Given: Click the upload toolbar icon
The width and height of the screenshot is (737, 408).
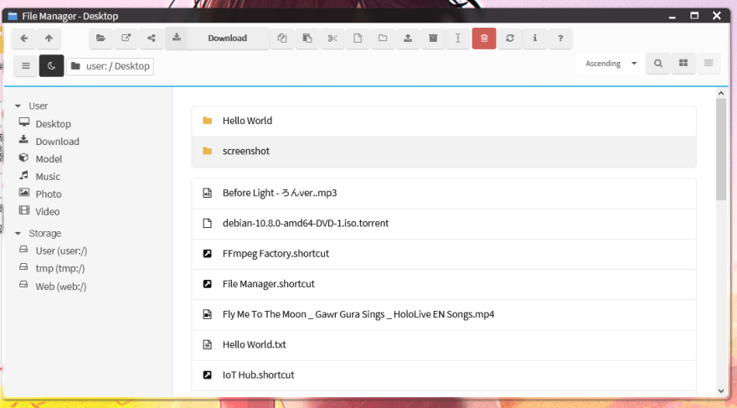Looking at the screenshot, I should click(x=408, y=38).
